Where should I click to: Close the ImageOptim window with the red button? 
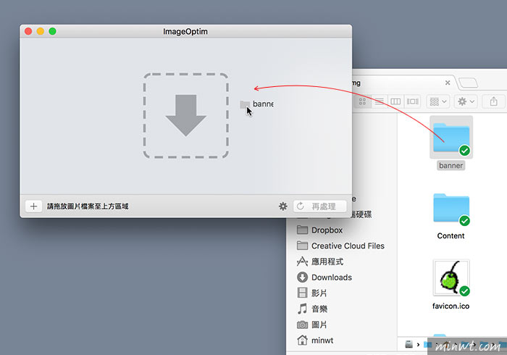point(28,31)
